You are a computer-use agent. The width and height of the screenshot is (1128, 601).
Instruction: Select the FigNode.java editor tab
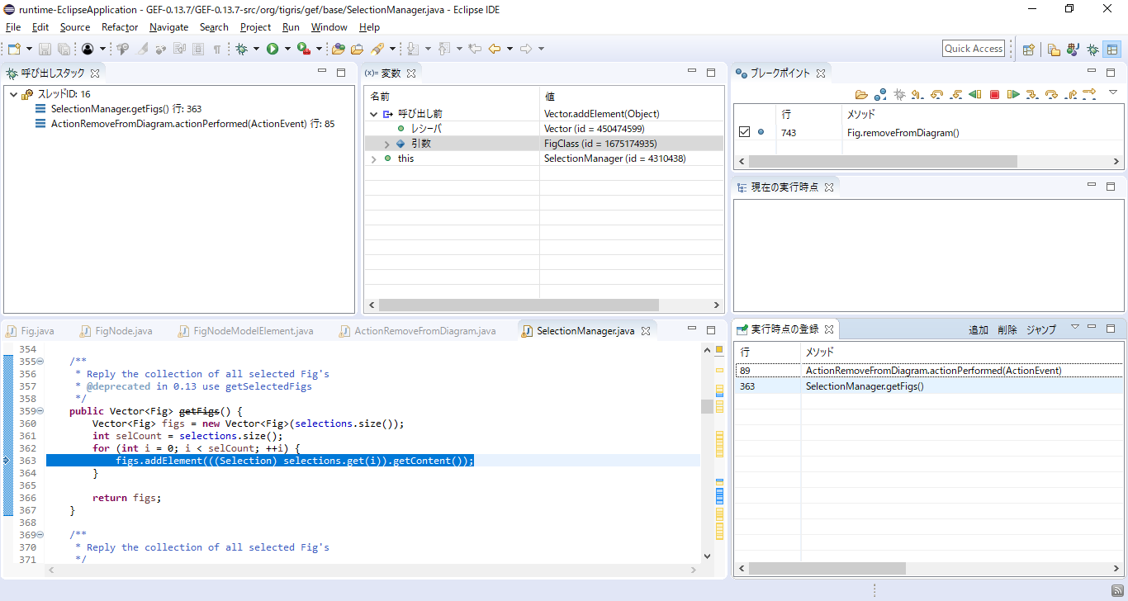tap(116, 331)
